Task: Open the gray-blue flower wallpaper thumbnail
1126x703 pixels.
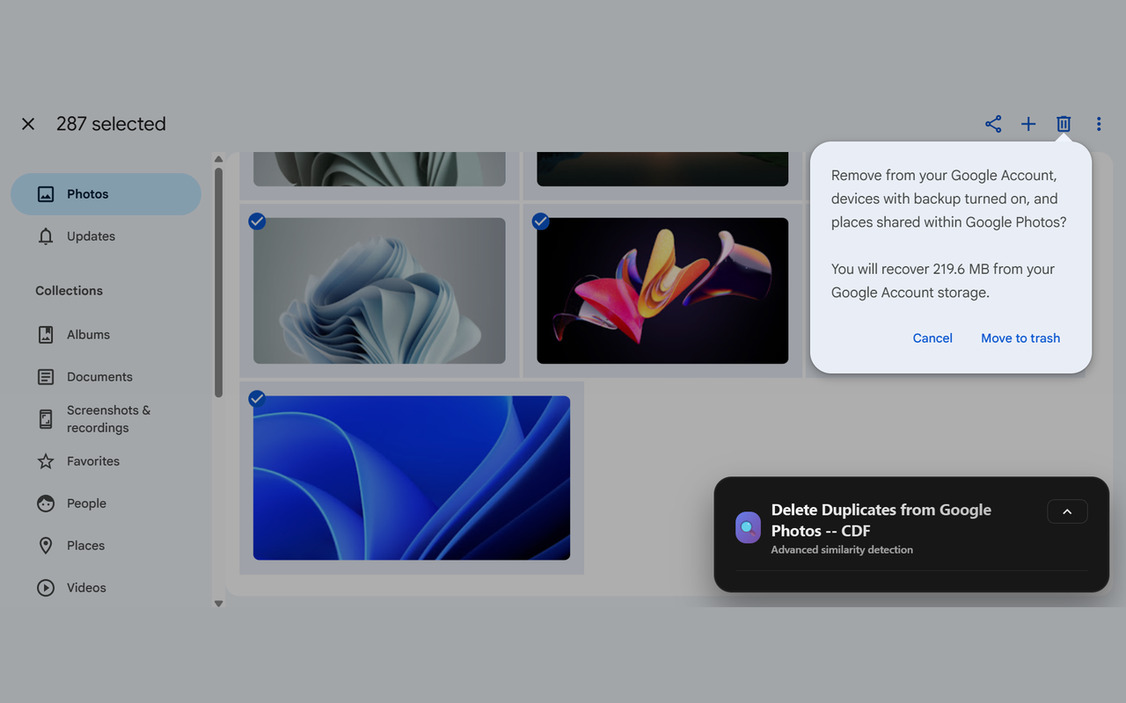Action: 379,291
